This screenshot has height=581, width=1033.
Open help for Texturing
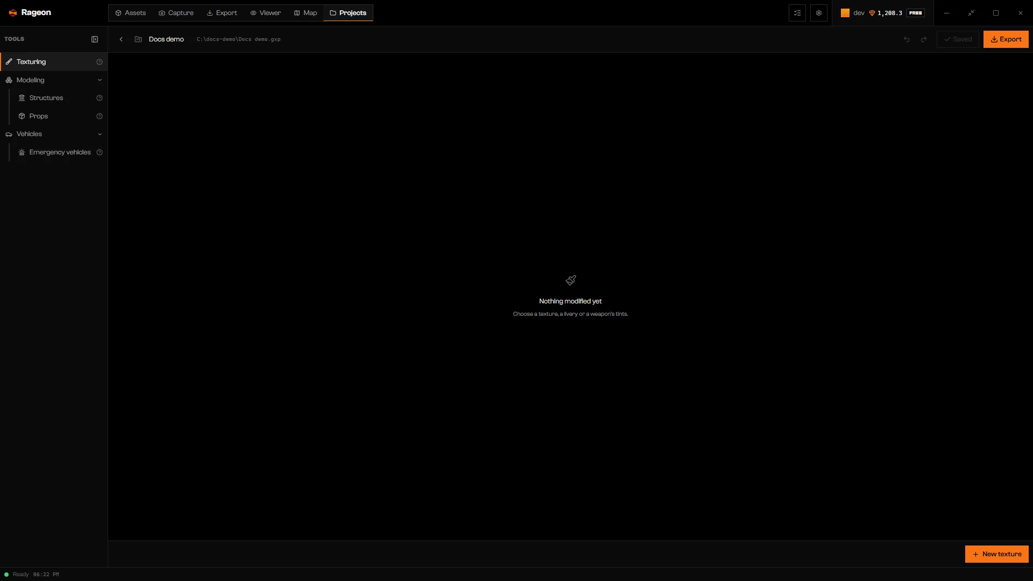click(x=100, y=62)
